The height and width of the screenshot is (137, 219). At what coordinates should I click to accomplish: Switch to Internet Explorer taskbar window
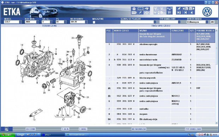77,135
